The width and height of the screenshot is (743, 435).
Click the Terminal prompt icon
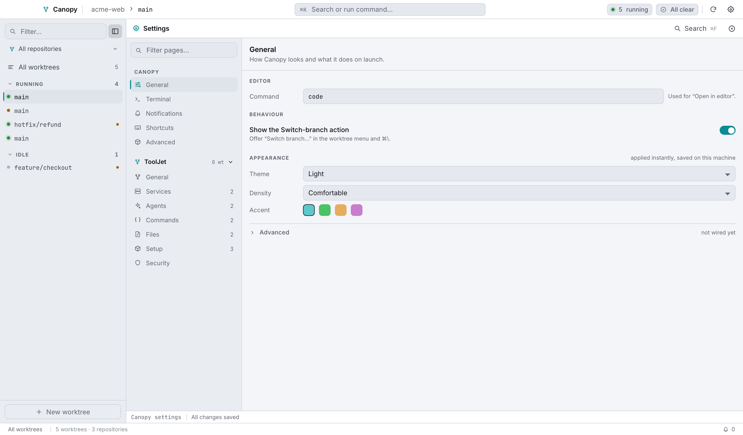[x=137, y=99]
